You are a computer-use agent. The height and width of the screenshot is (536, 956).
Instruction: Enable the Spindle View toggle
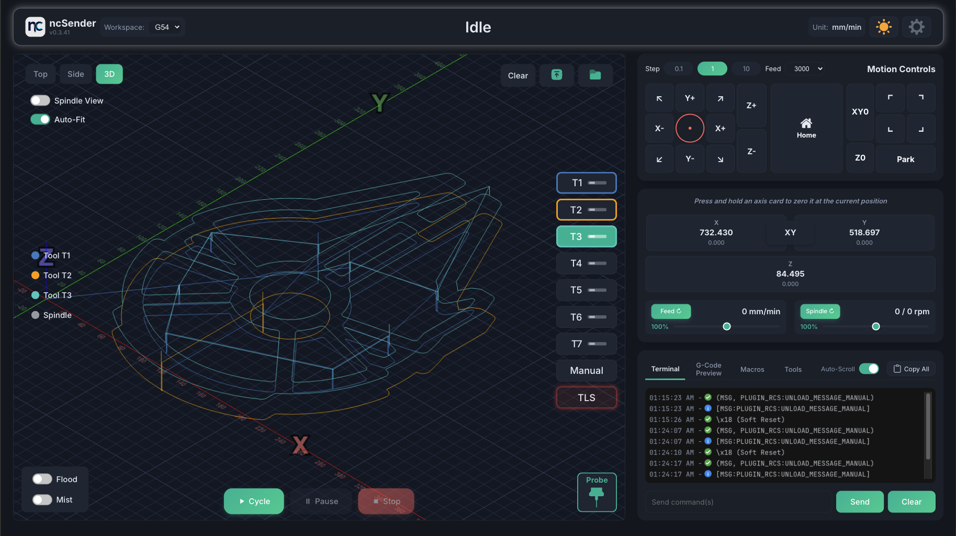pos(40,100)
